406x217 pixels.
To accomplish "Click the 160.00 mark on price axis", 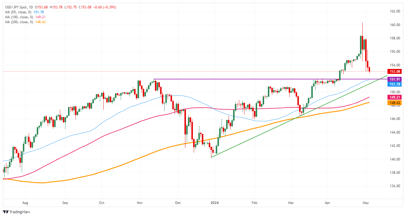I will click(394, 25).
